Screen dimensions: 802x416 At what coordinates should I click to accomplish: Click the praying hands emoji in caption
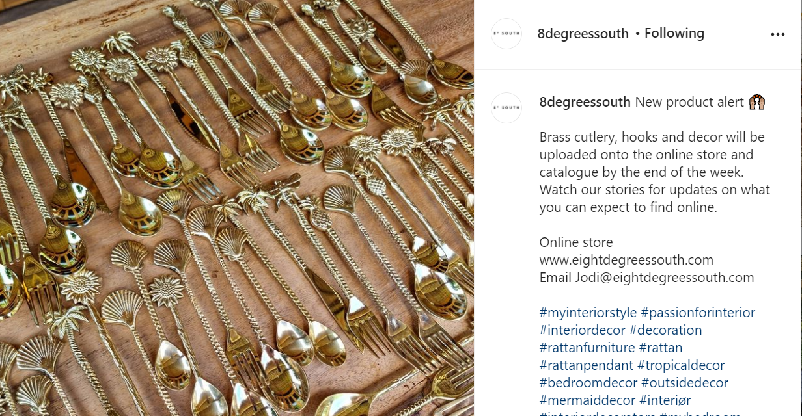756,102
